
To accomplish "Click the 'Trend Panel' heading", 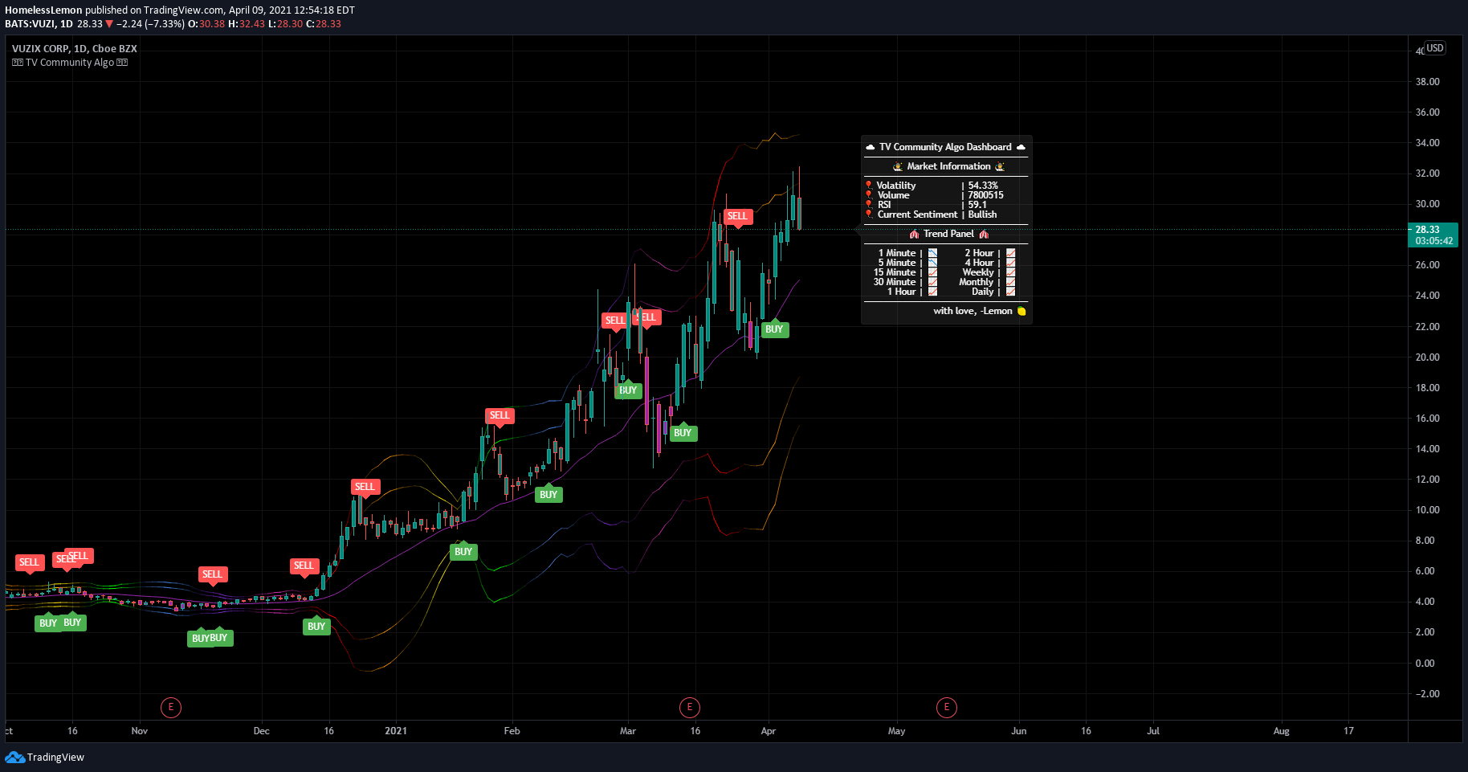I will 948,234.
